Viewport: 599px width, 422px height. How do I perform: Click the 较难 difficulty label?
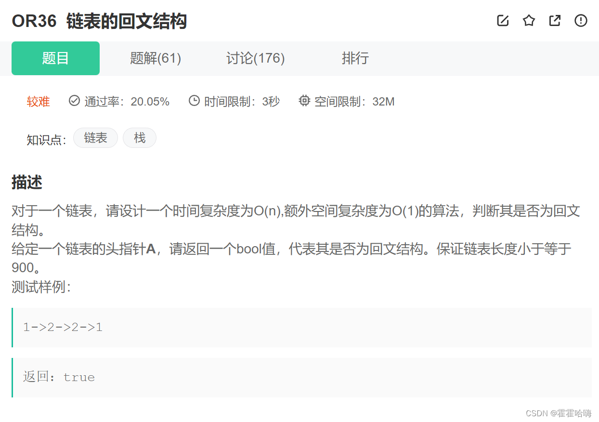[x=39, y=102]
